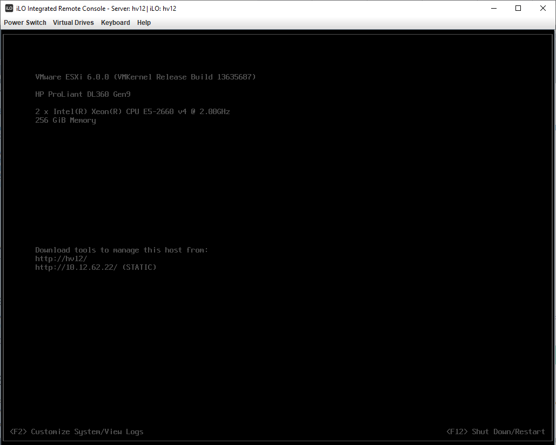Close the iLO Remote Console window

tap(542, 8)
